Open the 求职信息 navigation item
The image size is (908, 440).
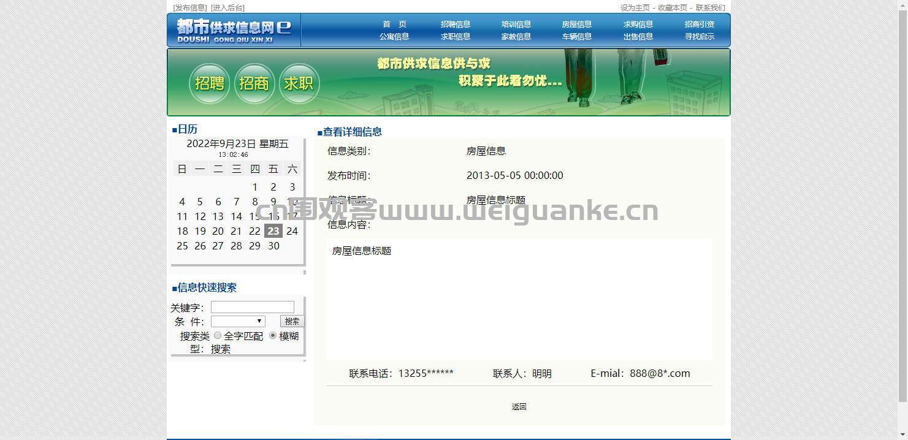pyautogui.click(x=456, y=37)
